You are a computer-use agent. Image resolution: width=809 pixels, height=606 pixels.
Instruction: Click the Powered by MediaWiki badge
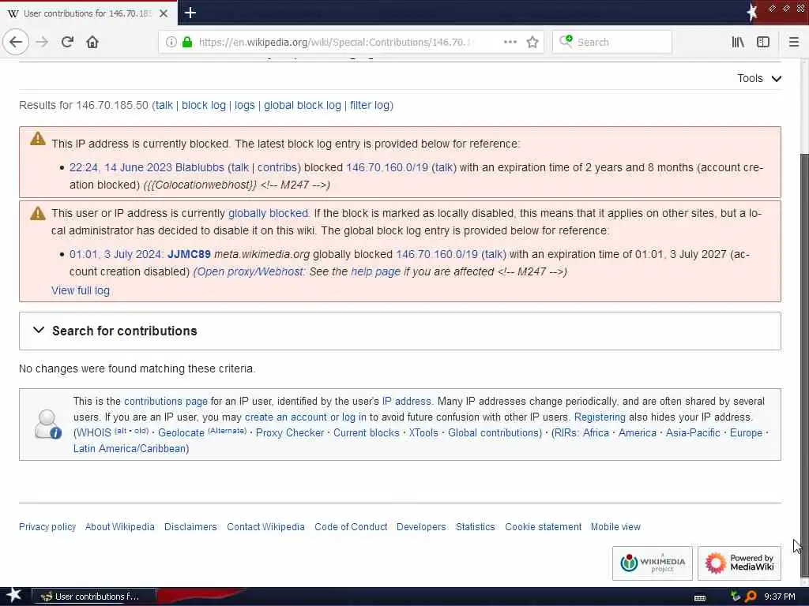[739, 563]
